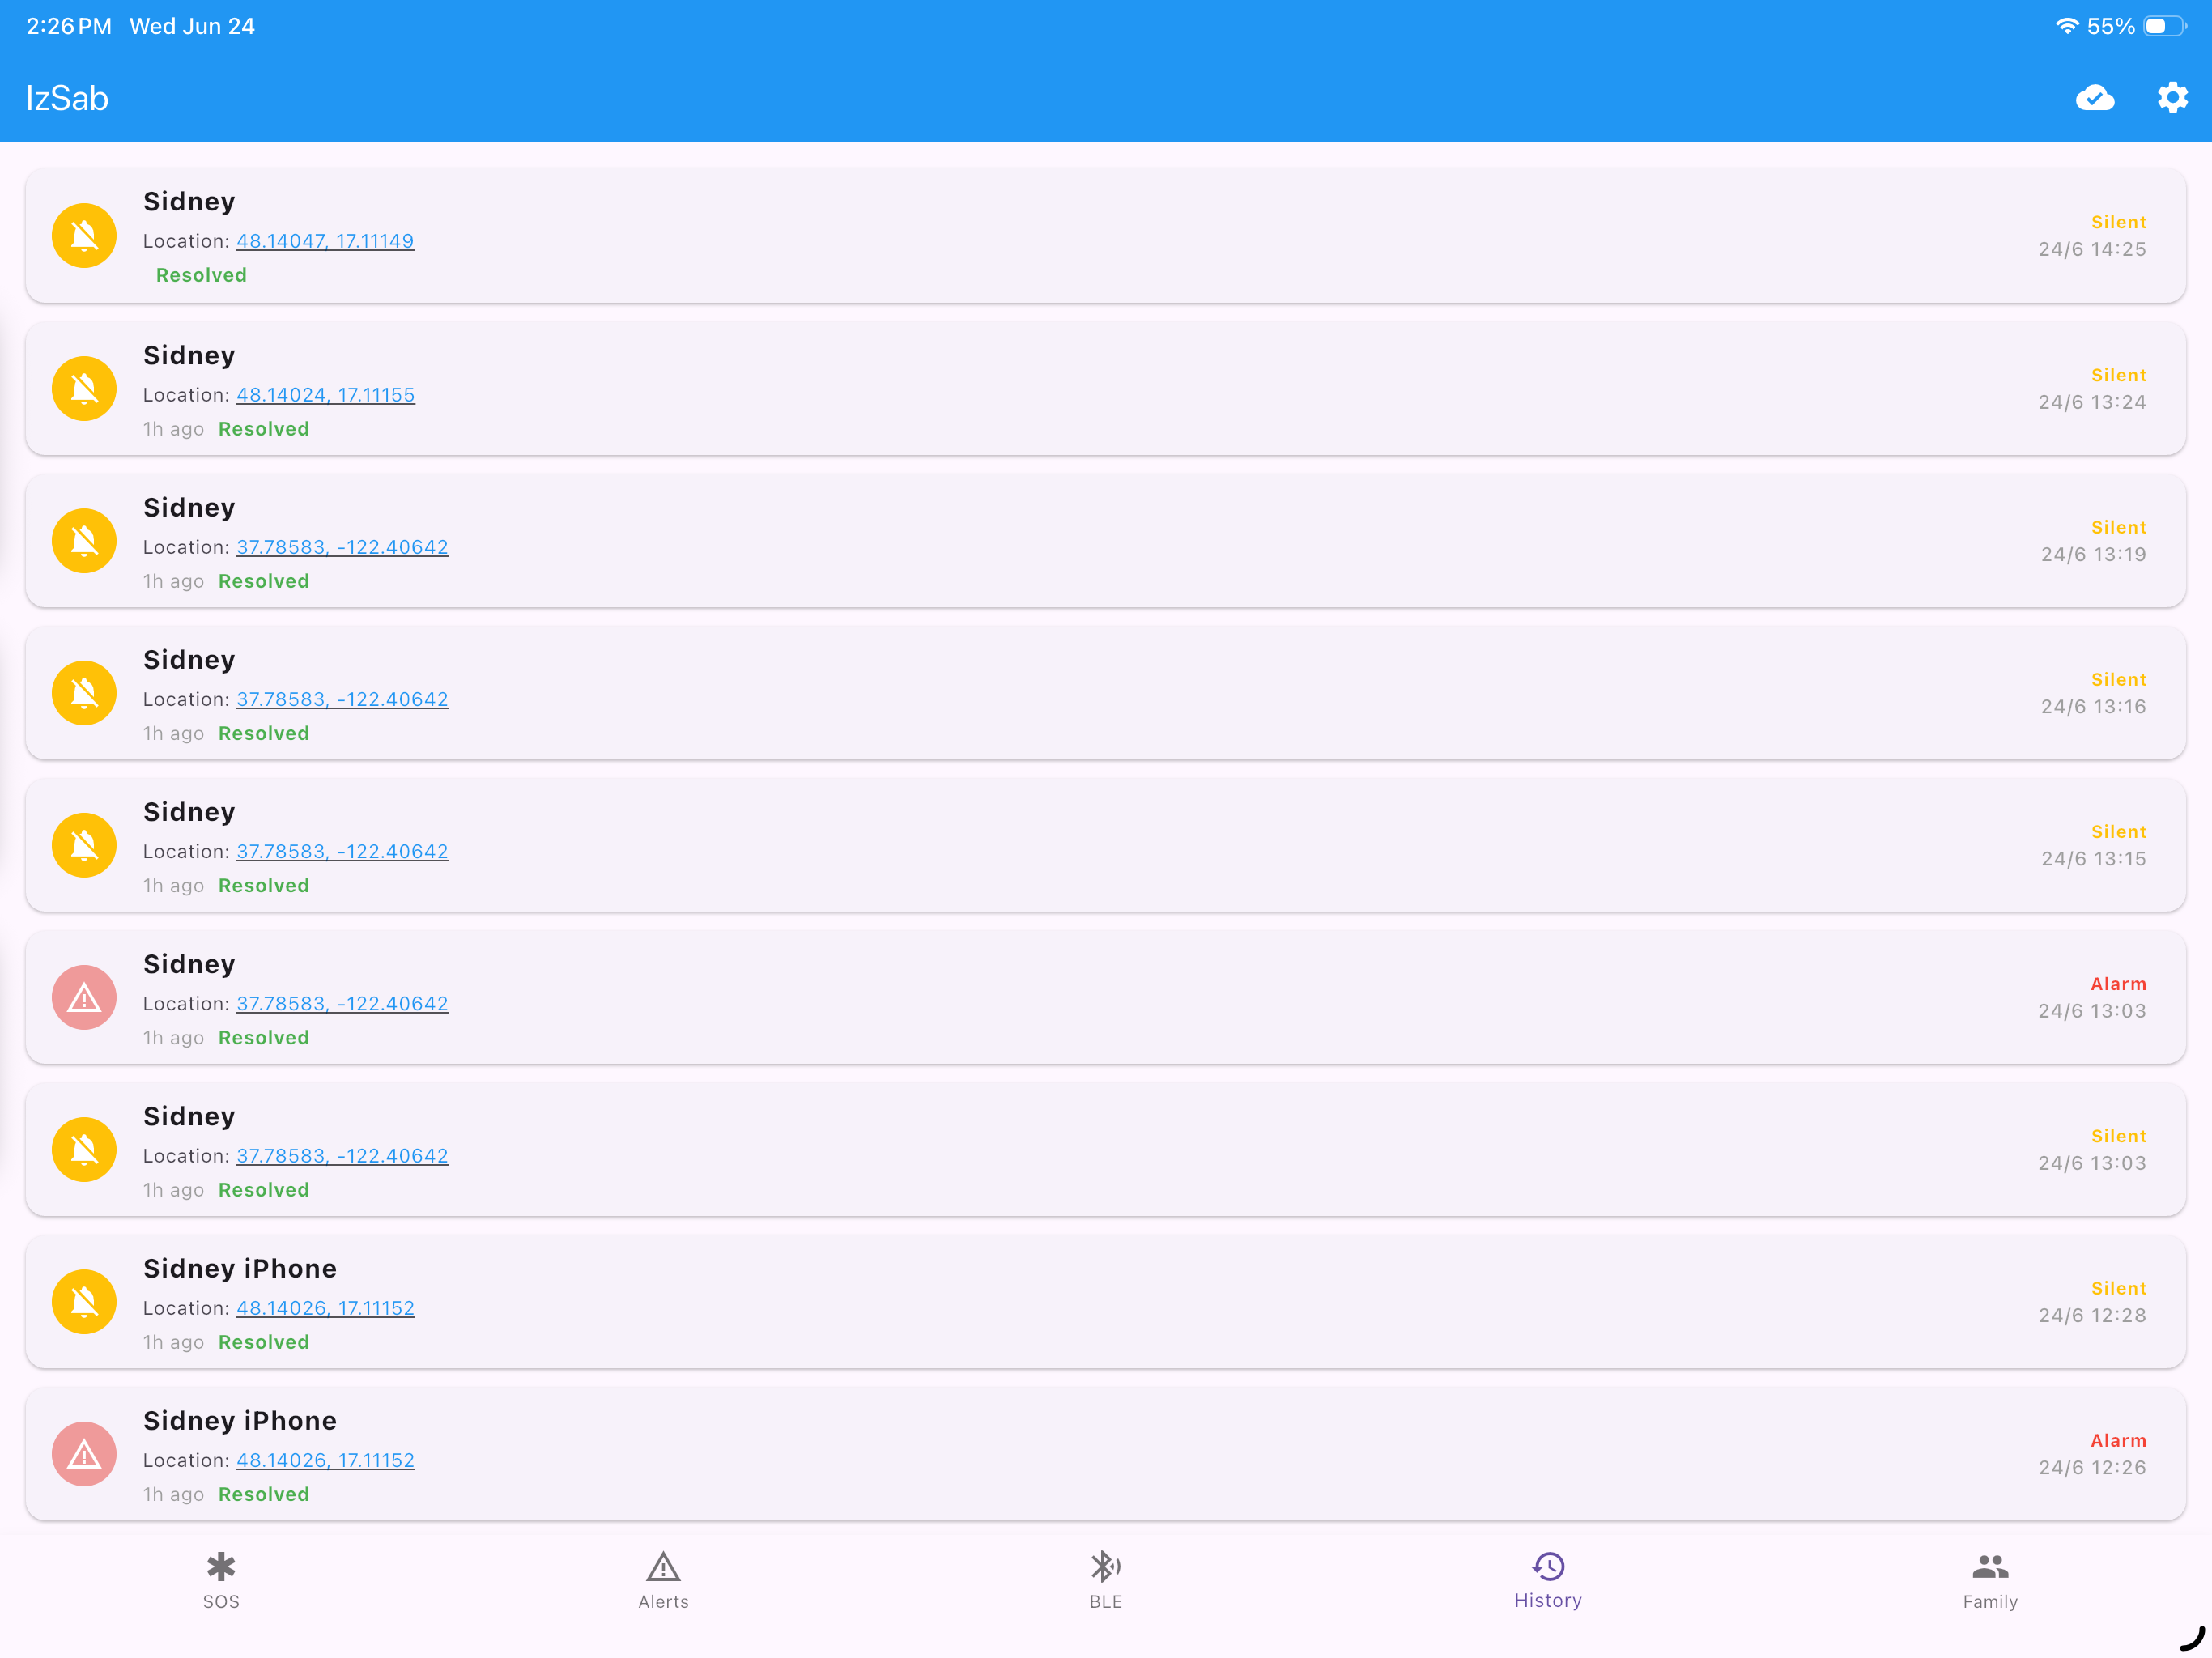
Task: Click Alarm label of 12:26 entry
Action: click(x=2118, y=1440)
